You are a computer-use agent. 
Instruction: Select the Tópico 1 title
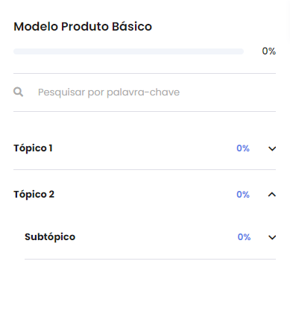tap(33, 148)
